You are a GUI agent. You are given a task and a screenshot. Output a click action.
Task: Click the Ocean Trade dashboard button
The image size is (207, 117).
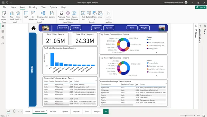click(x=63, y=28)
